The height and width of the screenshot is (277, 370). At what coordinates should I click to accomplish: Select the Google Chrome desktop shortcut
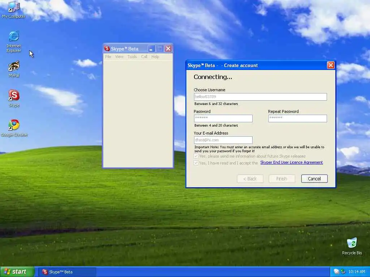14,128
